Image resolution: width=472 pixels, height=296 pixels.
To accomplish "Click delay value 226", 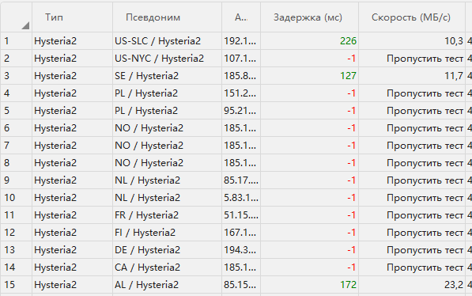I will (349, 41).
